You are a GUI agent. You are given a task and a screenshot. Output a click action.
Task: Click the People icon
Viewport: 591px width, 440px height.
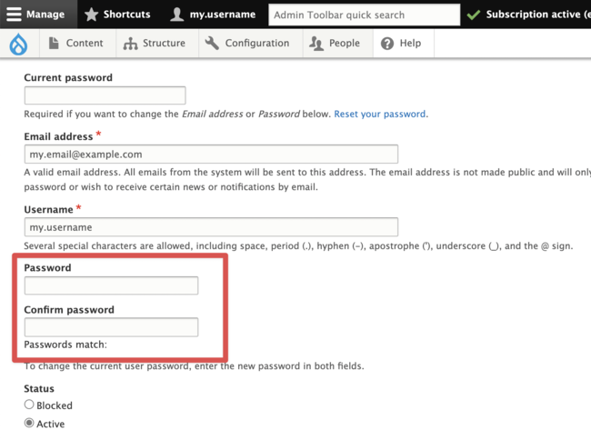pyautogui.click(x=316, y=44)
